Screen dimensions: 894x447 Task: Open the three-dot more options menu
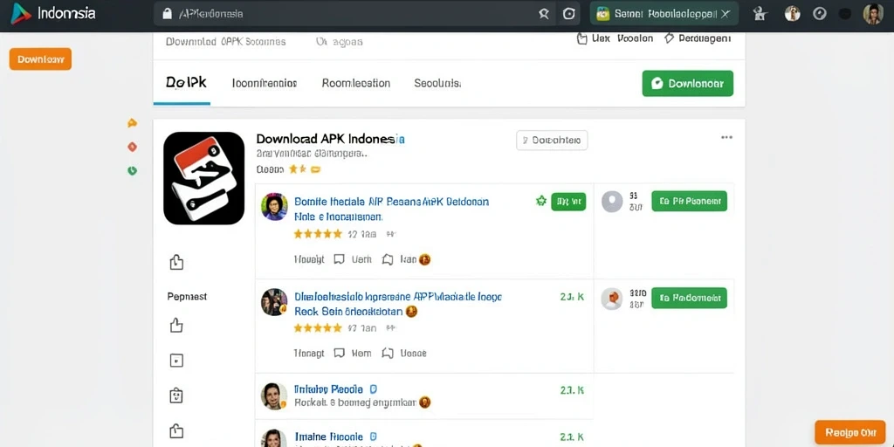click(x=726, y=137)
